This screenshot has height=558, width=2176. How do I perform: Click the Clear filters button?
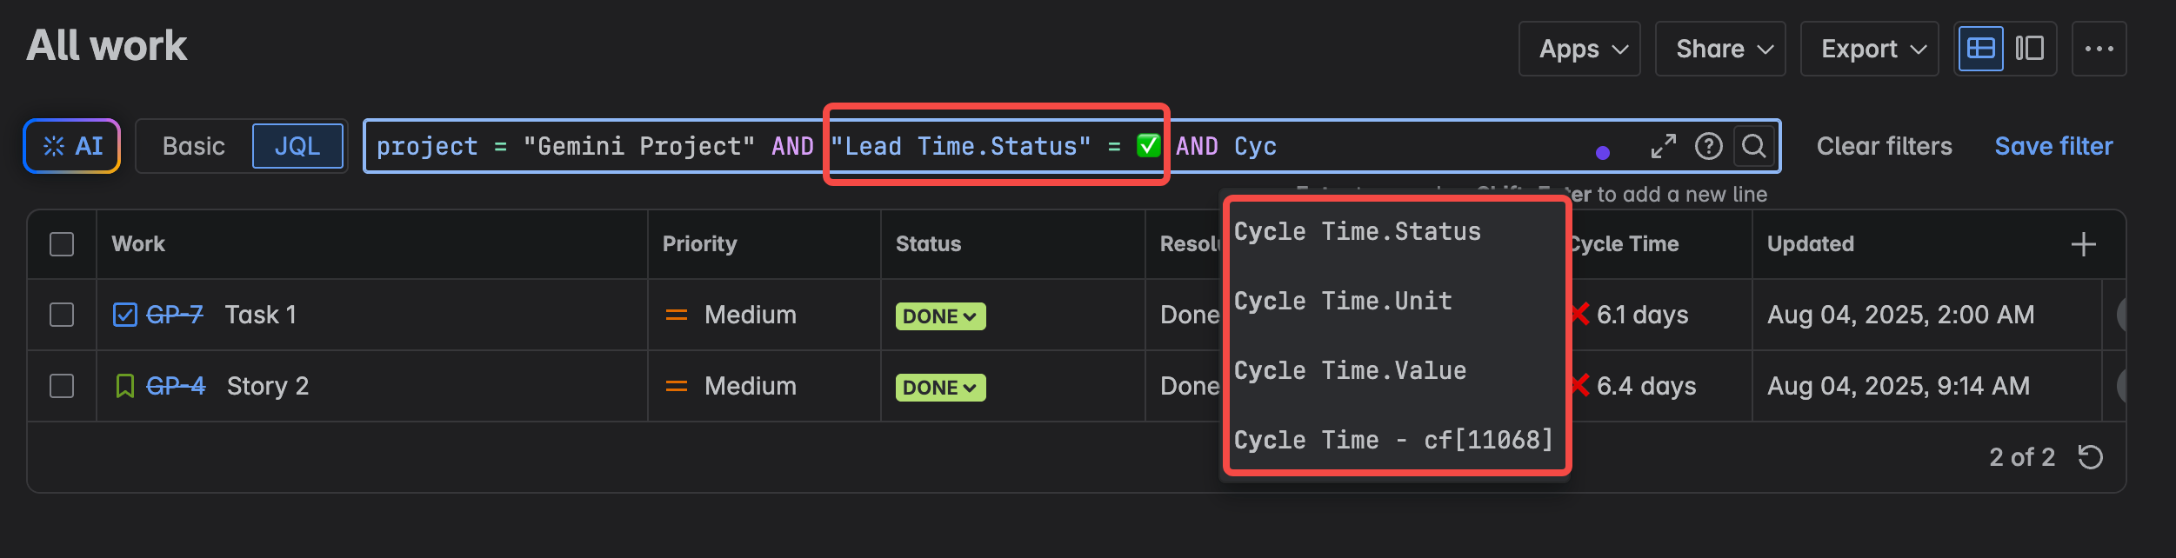click(x=1883, y=146)
